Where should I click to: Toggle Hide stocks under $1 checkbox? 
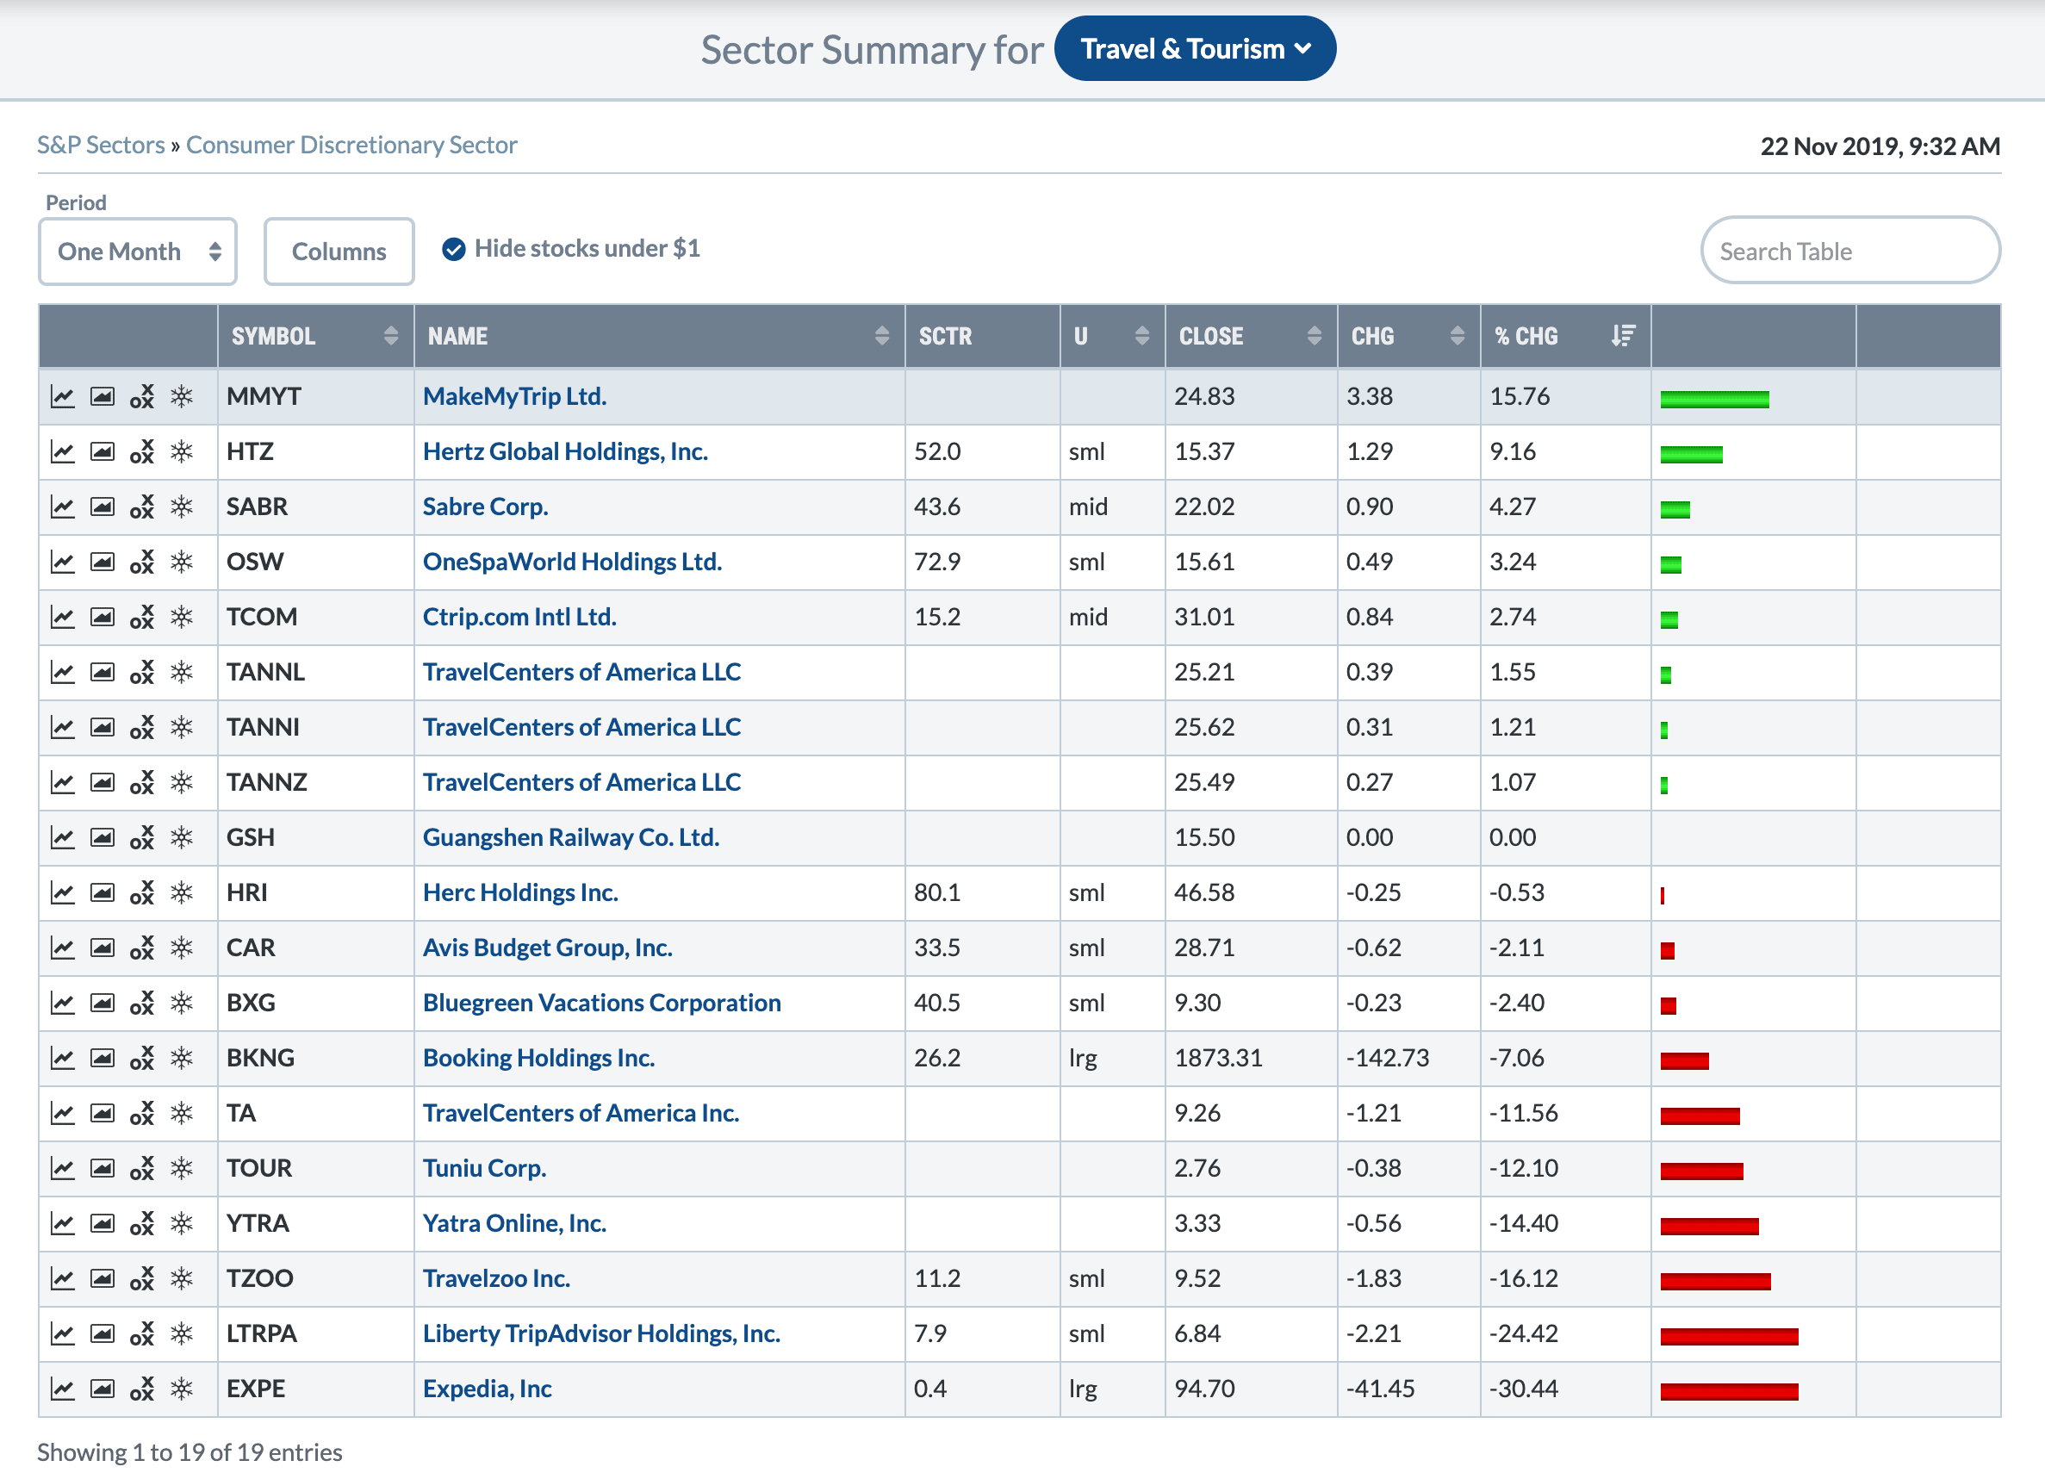click(454, 249)
